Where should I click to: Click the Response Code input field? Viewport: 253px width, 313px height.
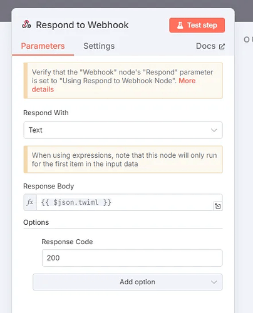pos(132,258)
